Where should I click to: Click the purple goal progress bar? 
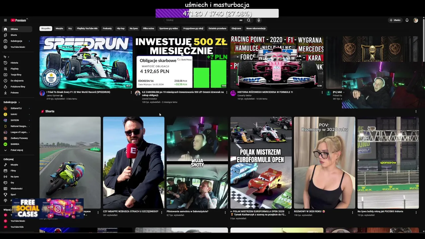[217, 13]
